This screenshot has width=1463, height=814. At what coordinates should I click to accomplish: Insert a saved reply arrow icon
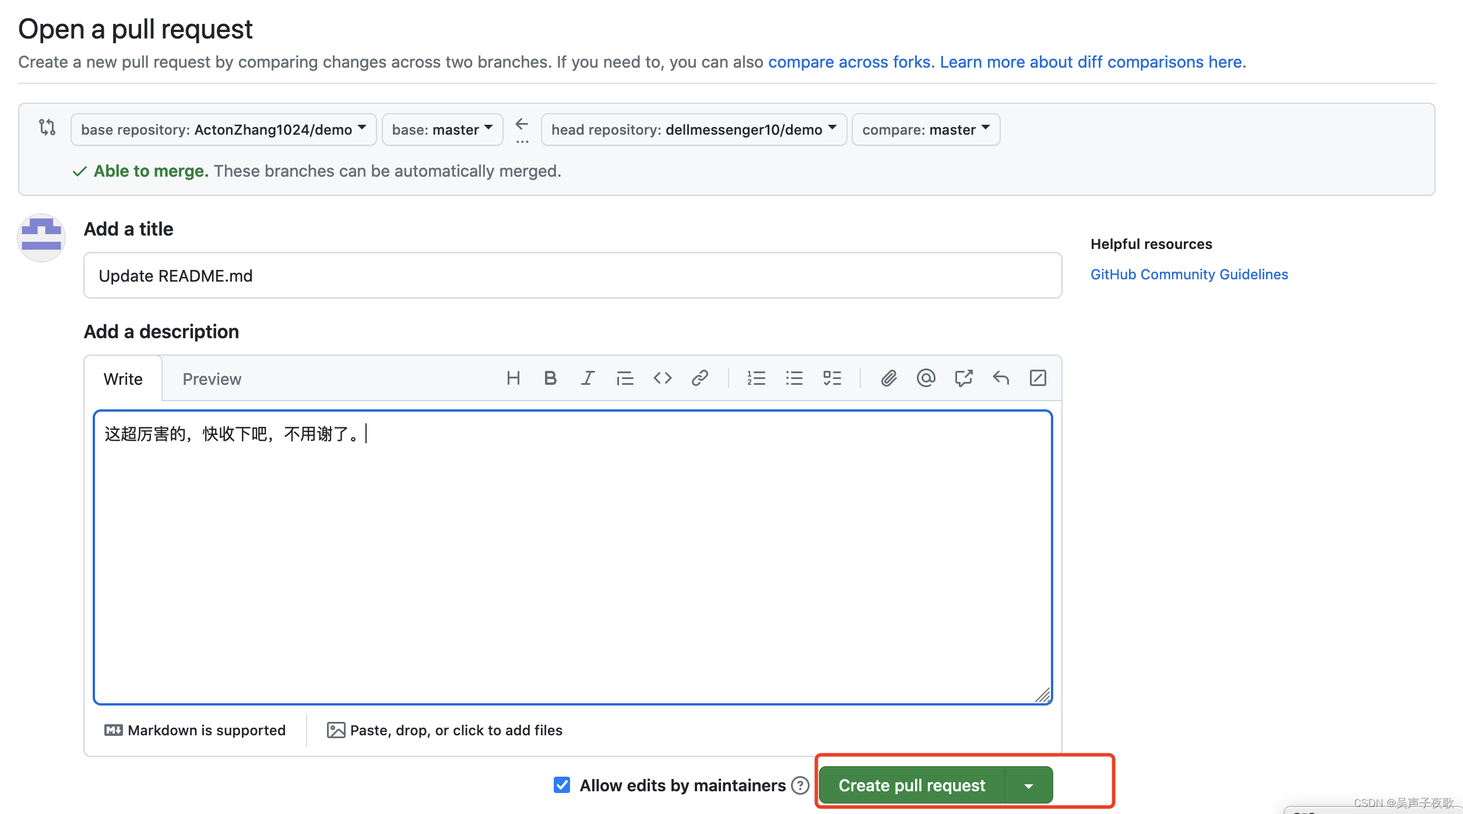[1001, 378]
